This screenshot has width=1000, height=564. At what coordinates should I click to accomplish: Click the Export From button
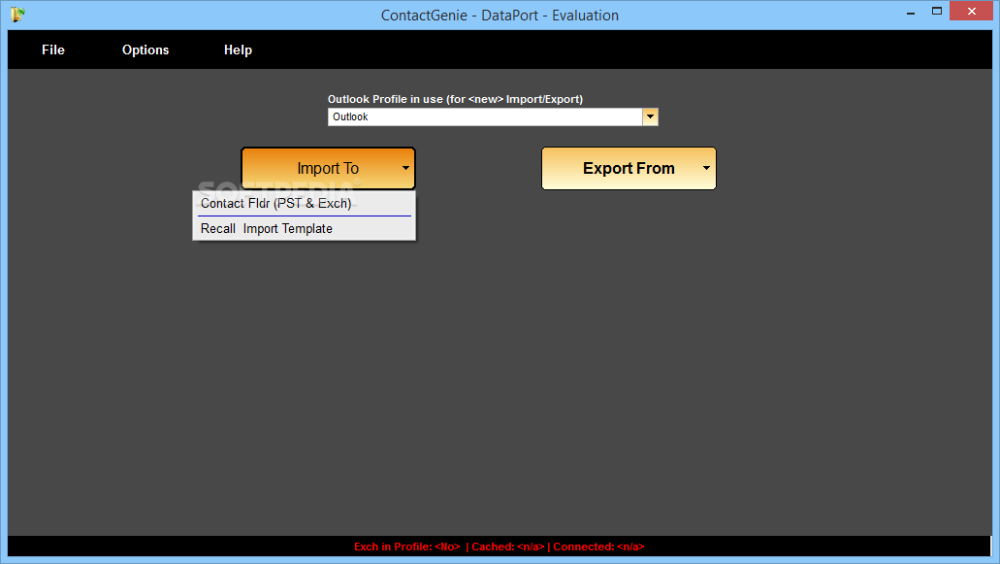(629, 169)
